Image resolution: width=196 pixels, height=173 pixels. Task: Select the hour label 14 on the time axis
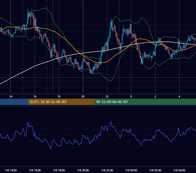pos(11,97)
